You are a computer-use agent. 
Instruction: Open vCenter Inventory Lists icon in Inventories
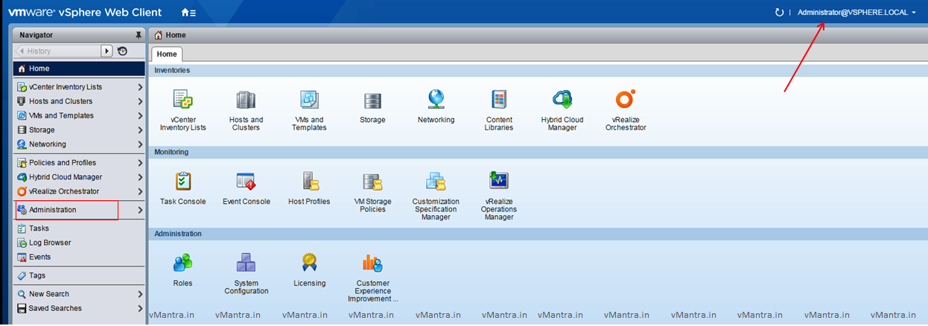(182, 99)
